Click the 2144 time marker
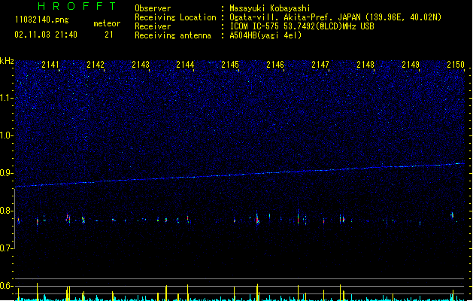Screen dimensions: 473x301 pos(185,65)
